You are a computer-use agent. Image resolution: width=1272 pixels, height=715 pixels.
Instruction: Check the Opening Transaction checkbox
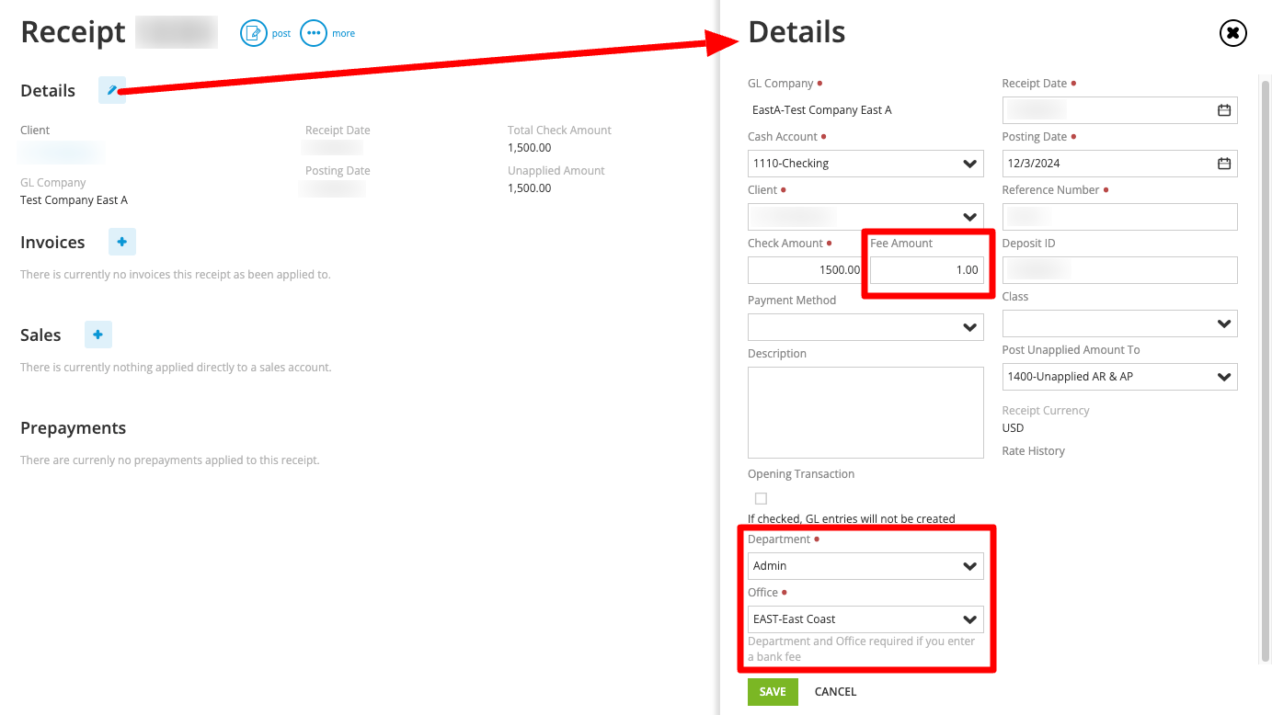coord(761,498)
